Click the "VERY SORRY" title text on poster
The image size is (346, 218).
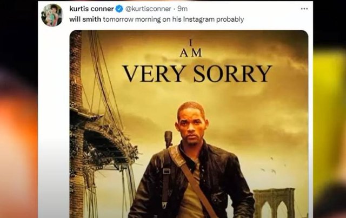(x=197, y=74)
